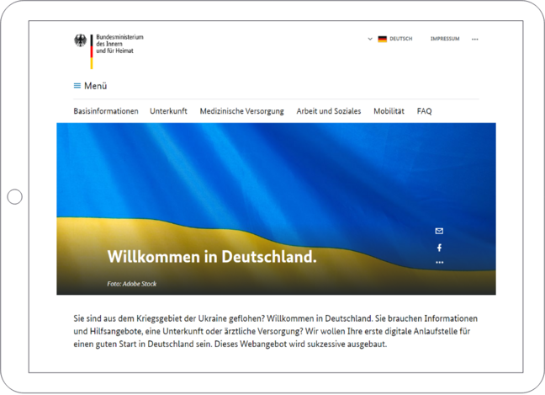The image size is (545, 395).
Task: Open the header three-dots overflow menu
Action: pos(475,40)
